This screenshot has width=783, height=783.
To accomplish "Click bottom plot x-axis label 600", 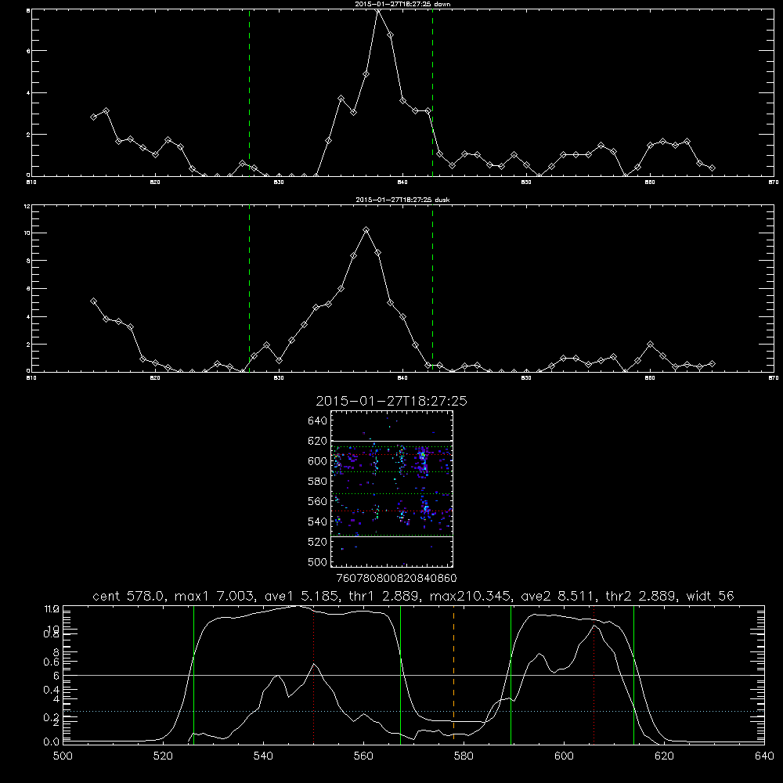I will [564, 756].
